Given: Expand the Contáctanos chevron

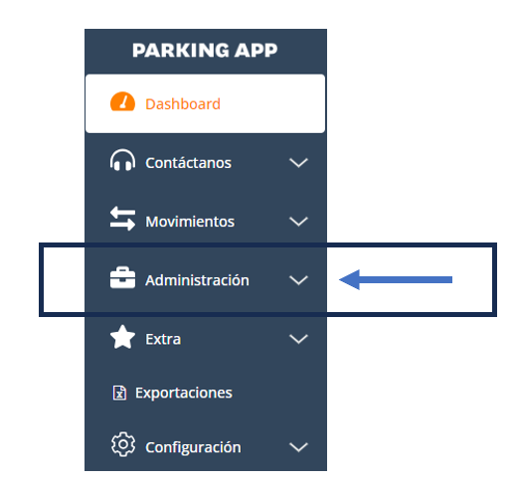Looking at the screenshot, I should (x=298, y=163).
